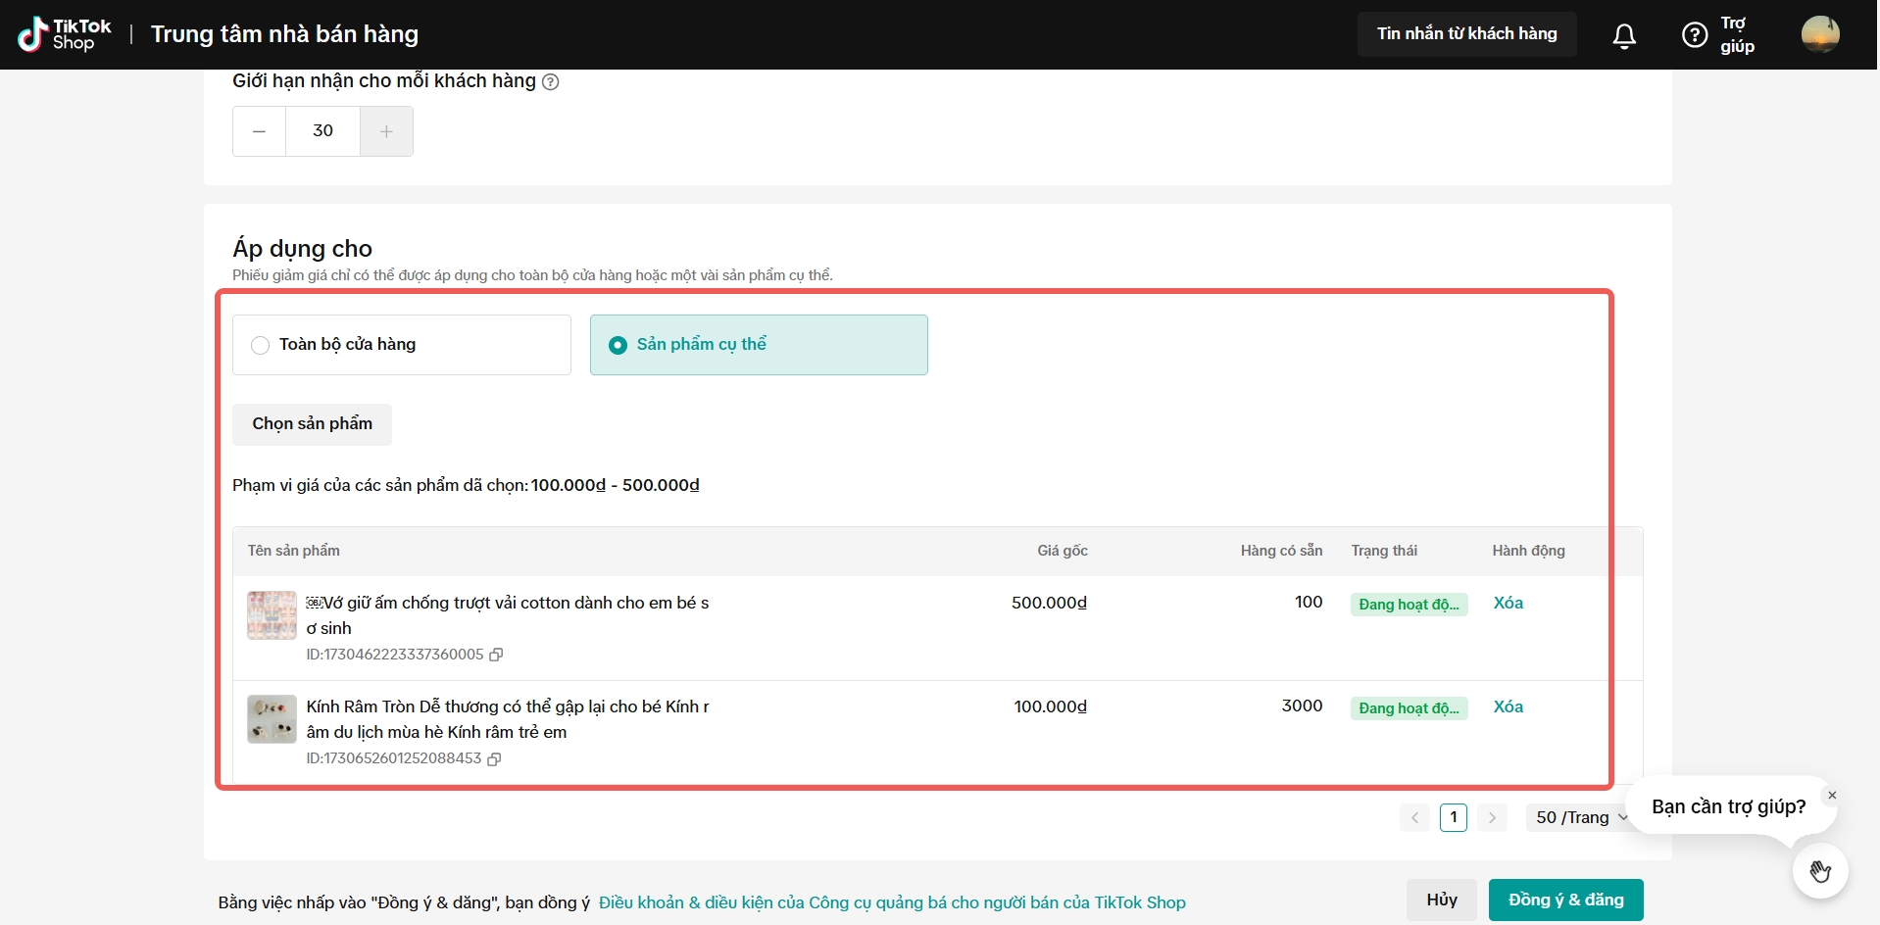Expand the "50 /Trang" page size dropdown
1880x925 pixels.
[1580, 817]
